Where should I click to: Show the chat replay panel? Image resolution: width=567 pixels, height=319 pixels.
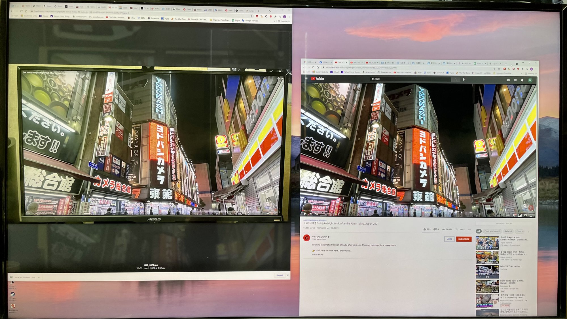coord(504,223)
